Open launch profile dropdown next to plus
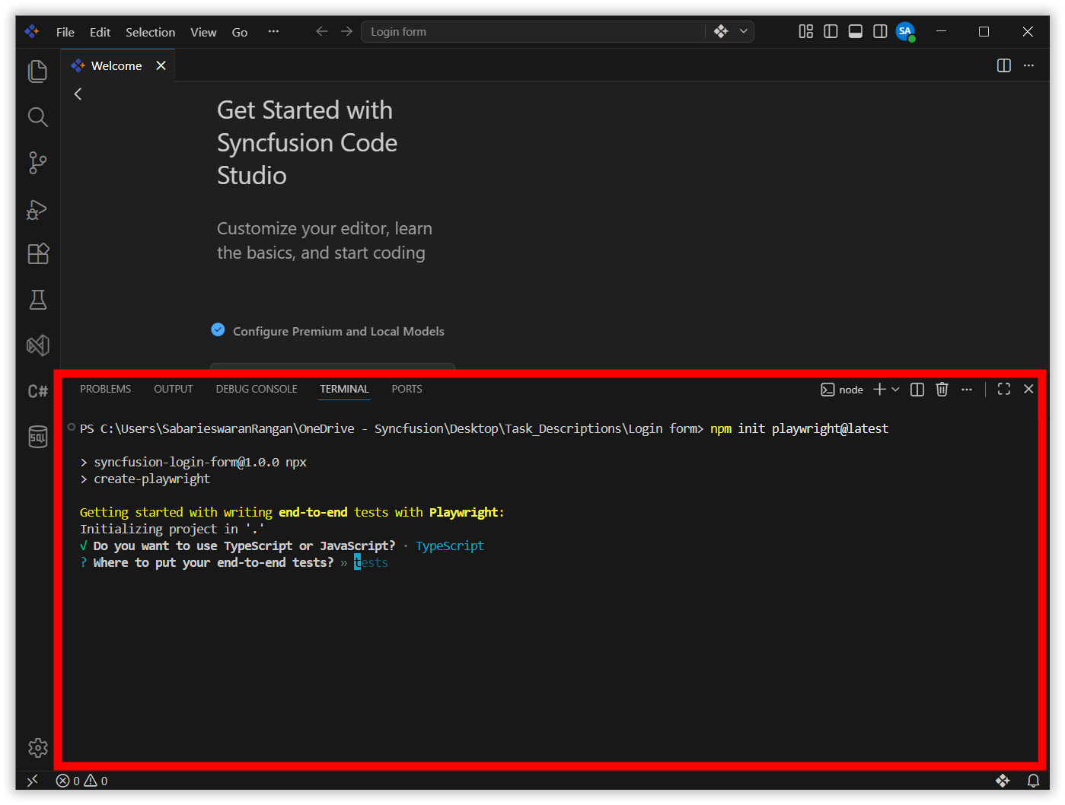The image size is (1065, 805). (x=895, y=389)
